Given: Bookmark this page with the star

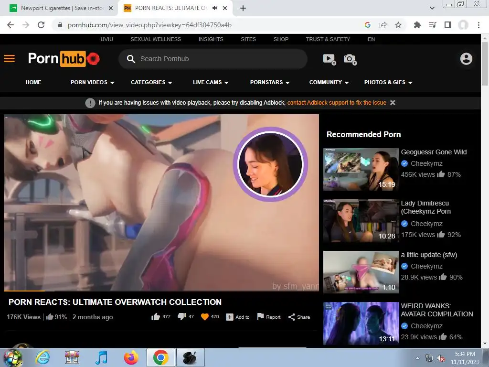Looking at the screenshot, I should click(398, 25).
